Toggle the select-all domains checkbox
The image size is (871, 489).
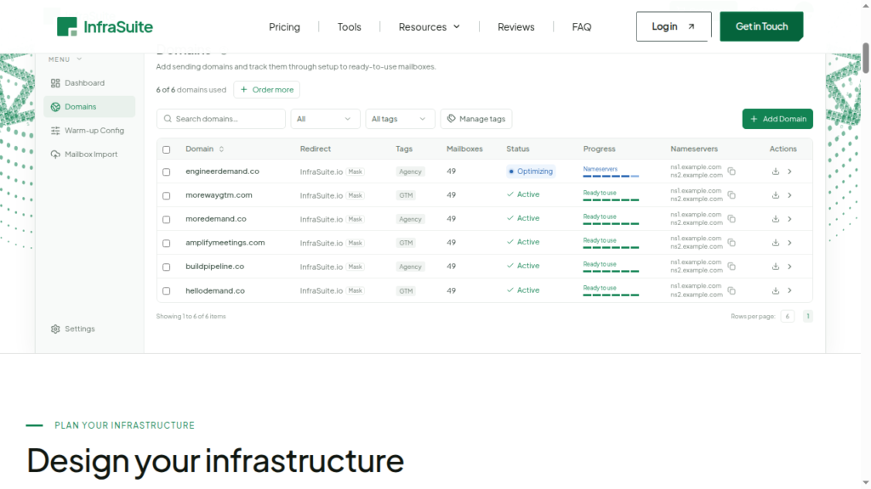(166, 149)
